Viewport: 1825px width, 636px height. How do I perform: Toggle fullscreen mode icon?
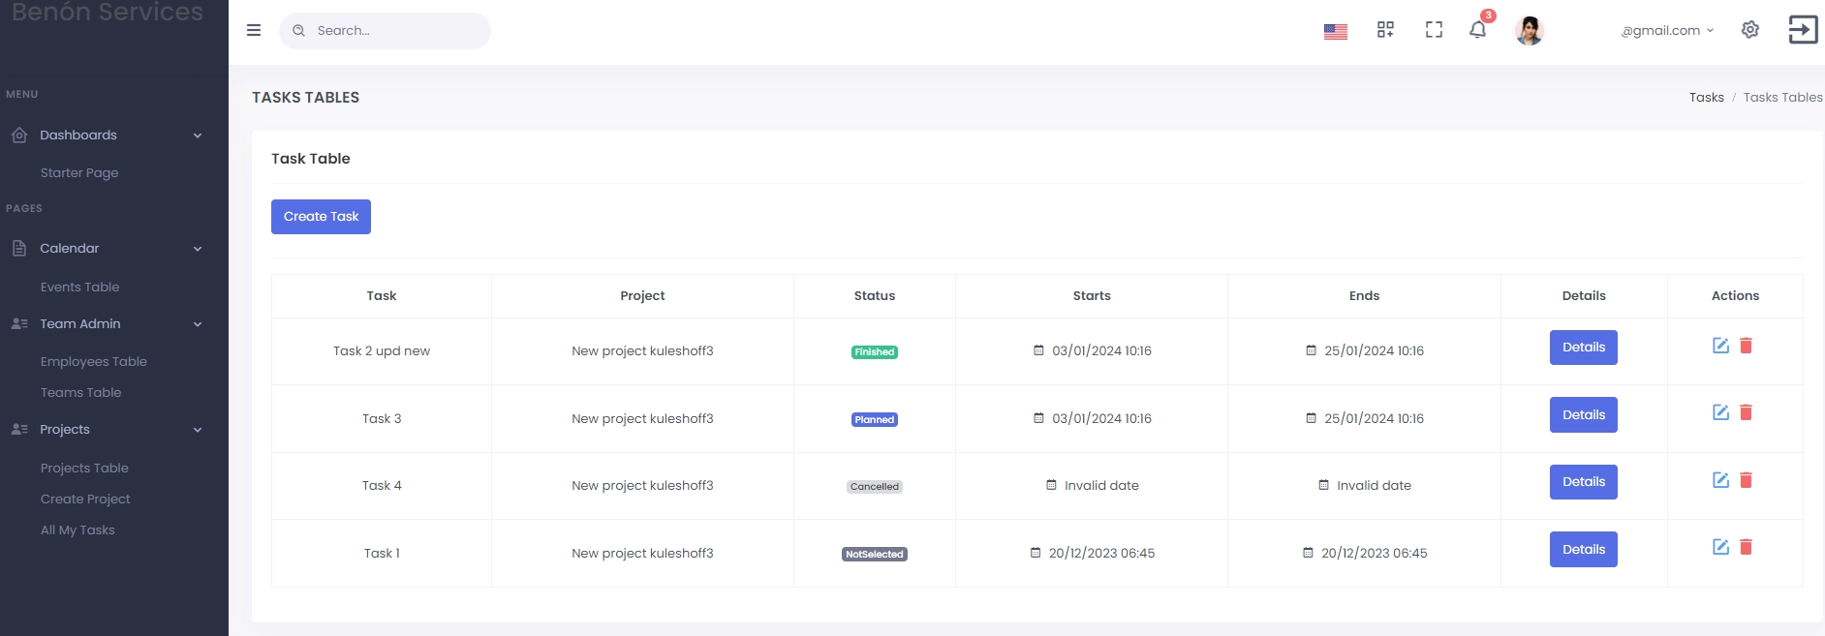point(1434,30)
